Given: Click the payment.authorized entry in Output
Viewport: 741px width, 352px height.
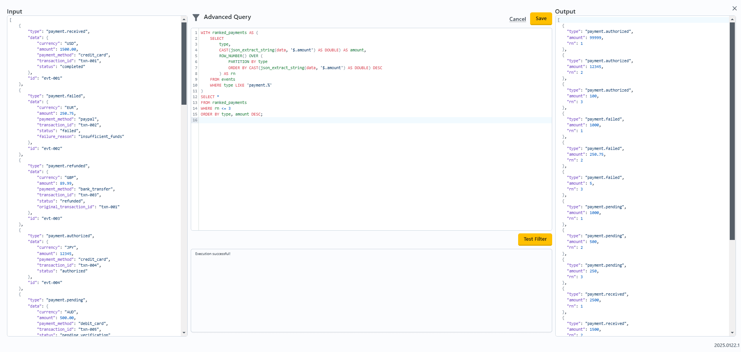Looking at the screenshot, I should pos(609,31).
